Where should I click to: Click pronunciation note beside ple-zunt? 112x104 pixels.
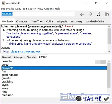click(62, 26)
